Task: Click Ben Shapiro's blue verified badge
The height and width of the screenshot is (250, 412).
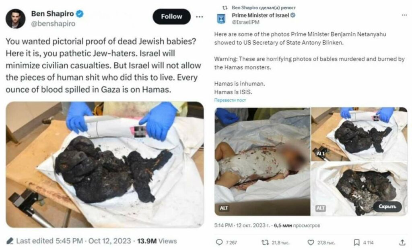Action: (80, 14)
